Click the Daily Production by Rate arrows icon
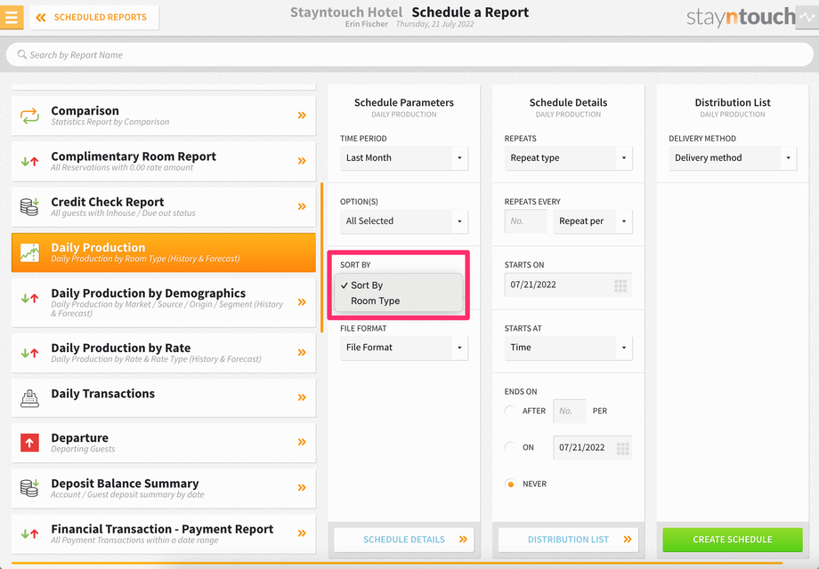Screen dimensions: 819x569 click(29, 353)
